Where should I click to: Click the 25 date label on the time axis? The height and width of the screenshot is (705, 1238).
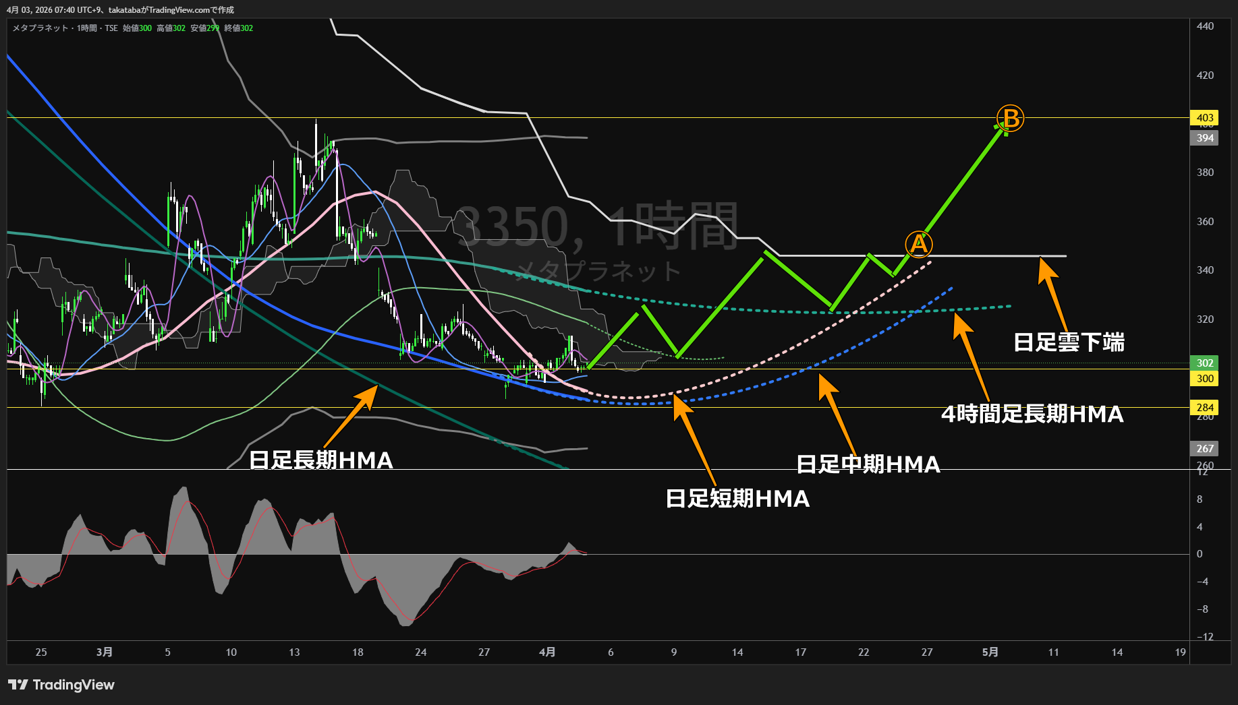[41, 652]
